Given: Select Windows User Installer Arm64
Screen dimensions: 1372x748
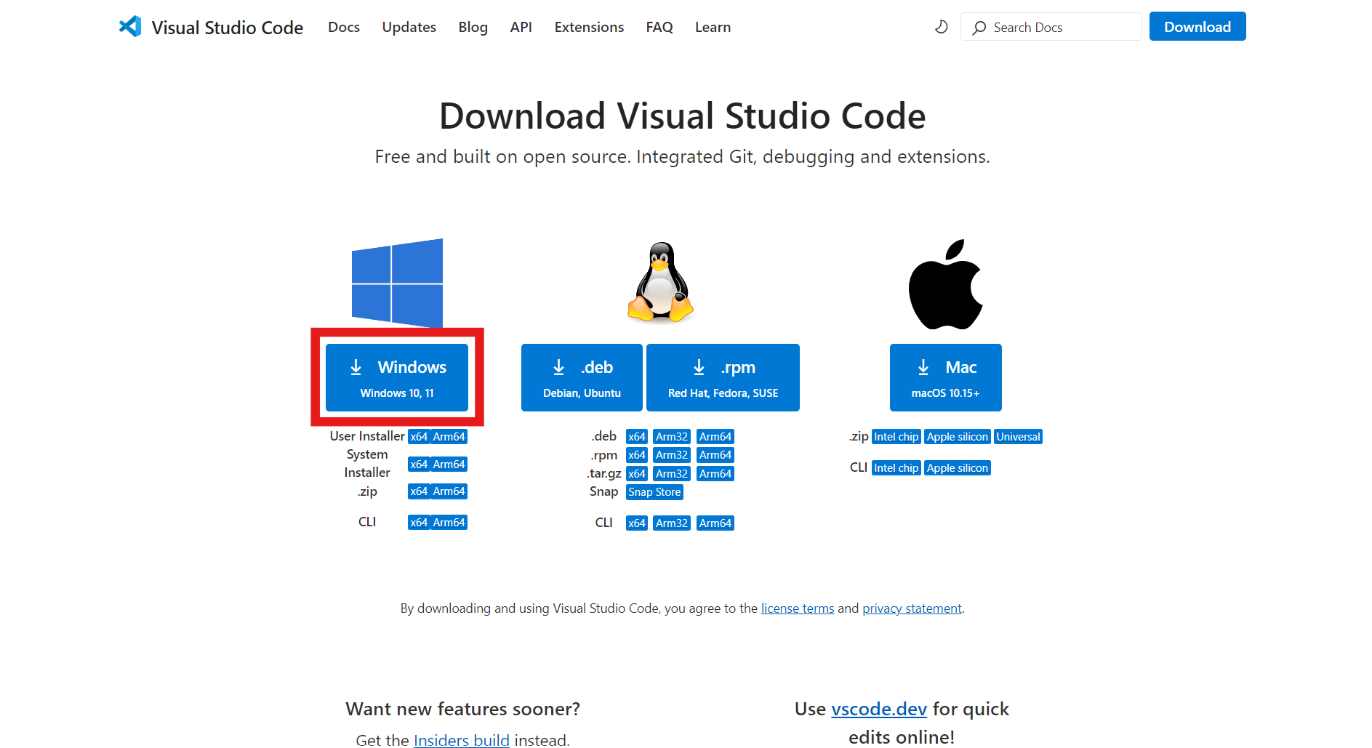Looking at the screenshot, I should coord(449,437).
